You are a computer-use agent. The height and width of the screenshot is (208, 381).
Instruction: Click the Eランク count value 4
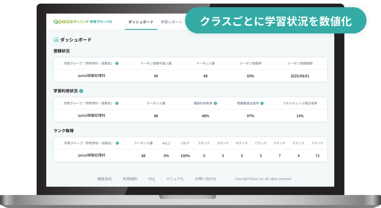298,156
